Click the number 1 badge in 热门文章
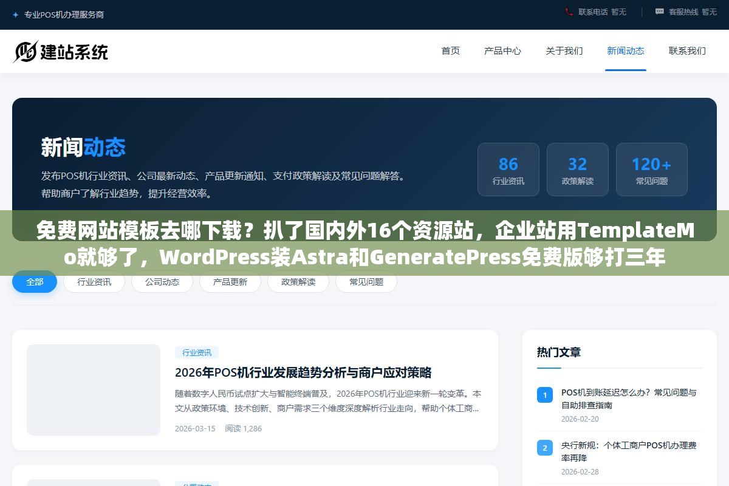The width and height of the screenshot is (729, 486). tap(545, 395)
